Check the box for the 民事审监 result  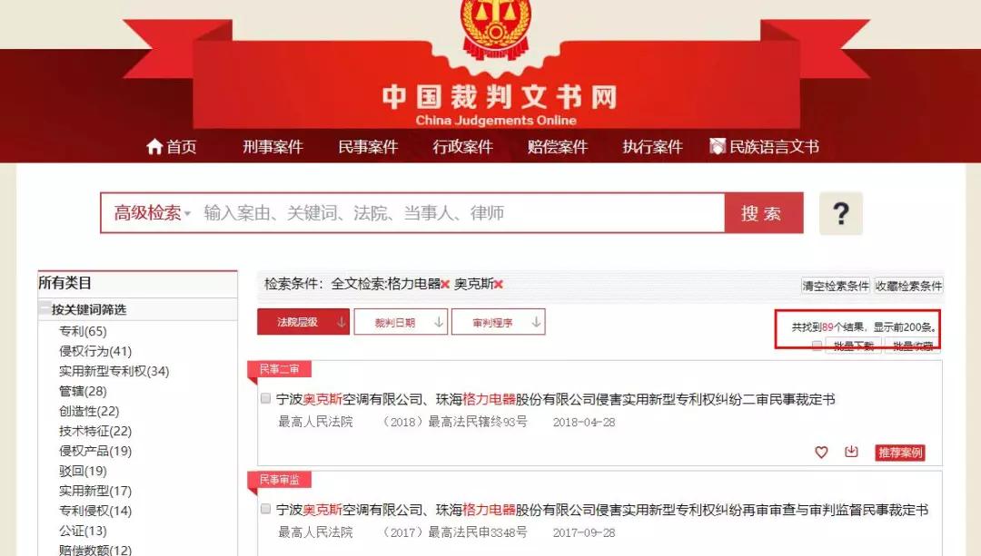pyautogui.click(x=265, y=509)
